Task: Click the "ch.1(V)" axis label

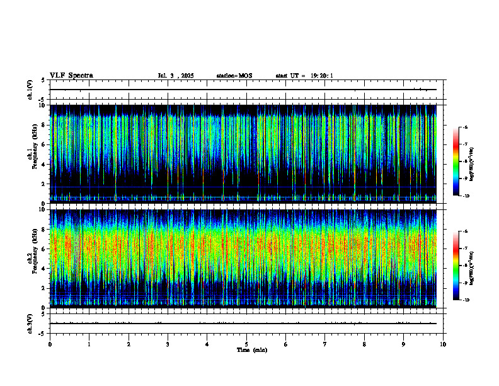Action: point(30,90)
